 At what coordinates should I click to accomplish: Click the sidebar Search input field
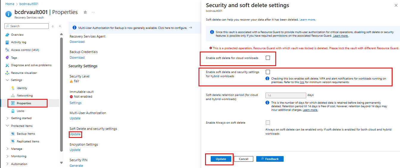click(x=29, y=26)
